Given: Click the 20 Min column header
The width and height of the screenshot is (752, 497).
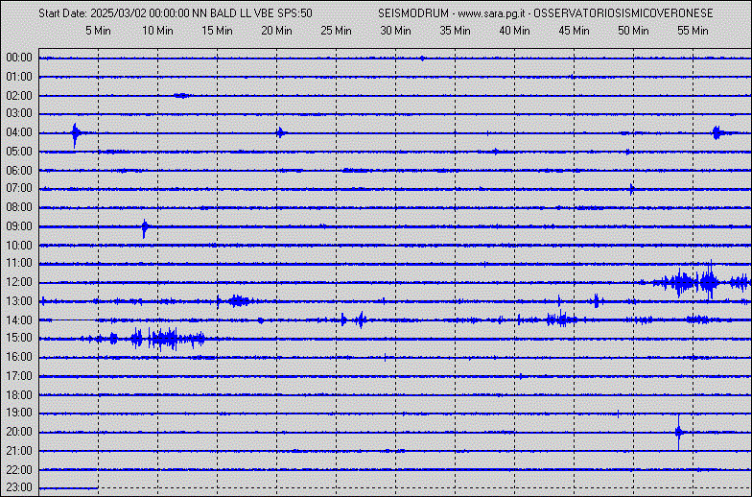Looking at the screenshot, I should (276, 31).
